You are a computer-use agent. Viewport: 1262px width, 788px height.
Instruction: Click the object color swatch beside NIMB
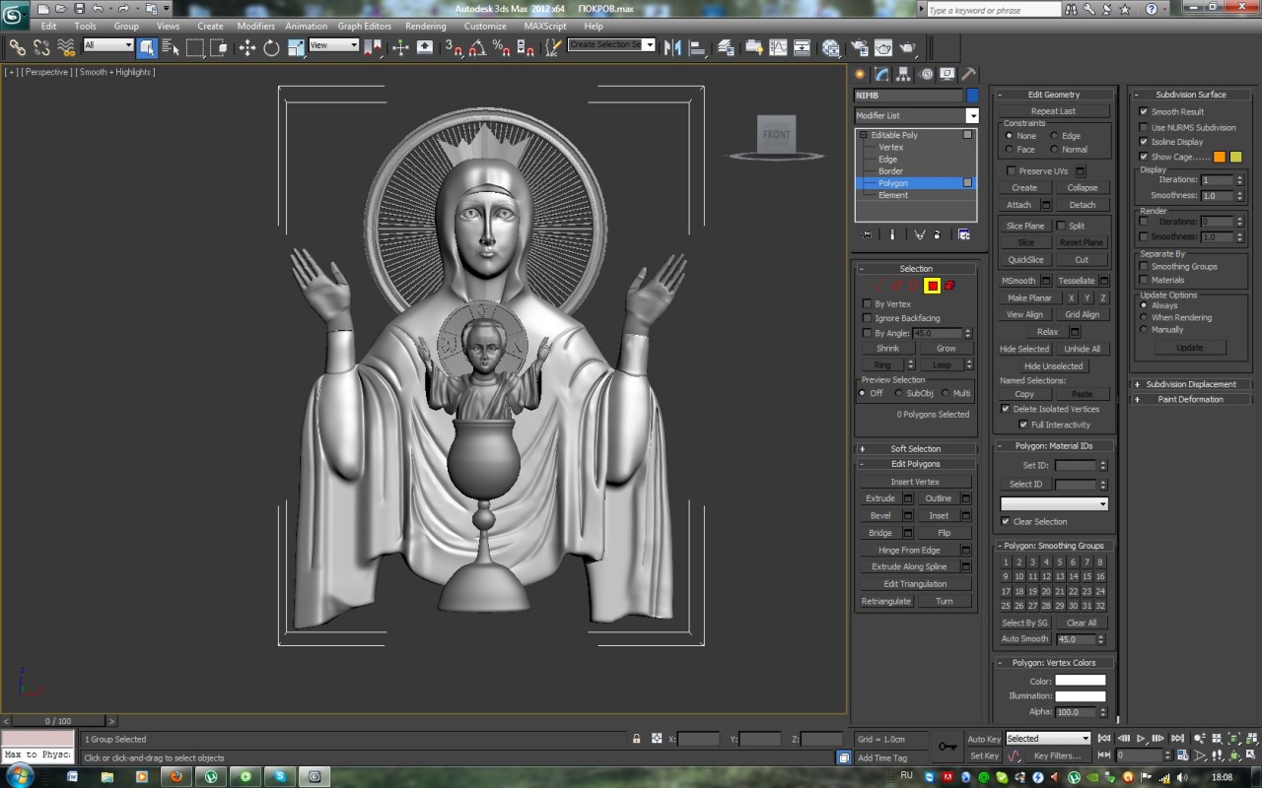point(972,96)
